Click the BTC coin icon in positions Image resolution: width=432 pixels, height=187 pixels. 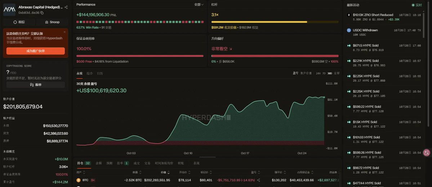pyautogui.click(x=79, y=180)
